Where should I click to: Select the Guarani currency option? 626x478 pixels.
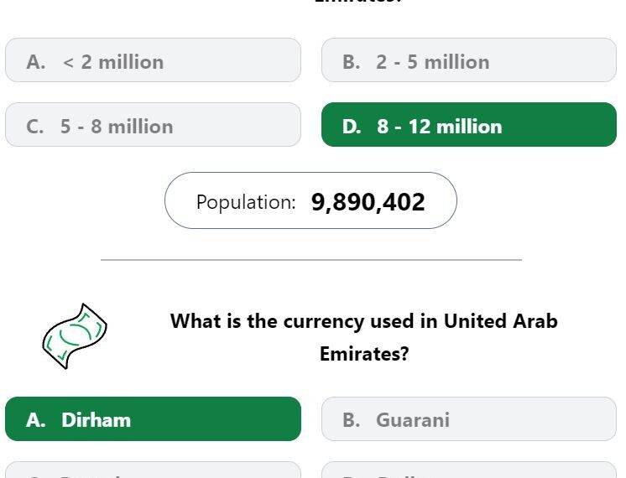click(x=469, y=419)
